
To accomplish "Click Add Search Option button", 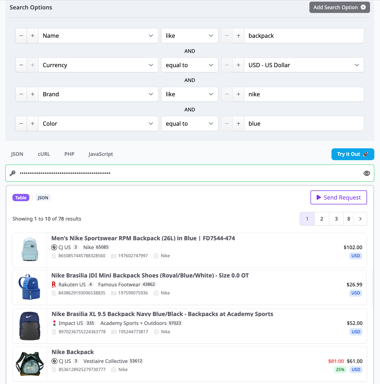I will coord(340,7).
